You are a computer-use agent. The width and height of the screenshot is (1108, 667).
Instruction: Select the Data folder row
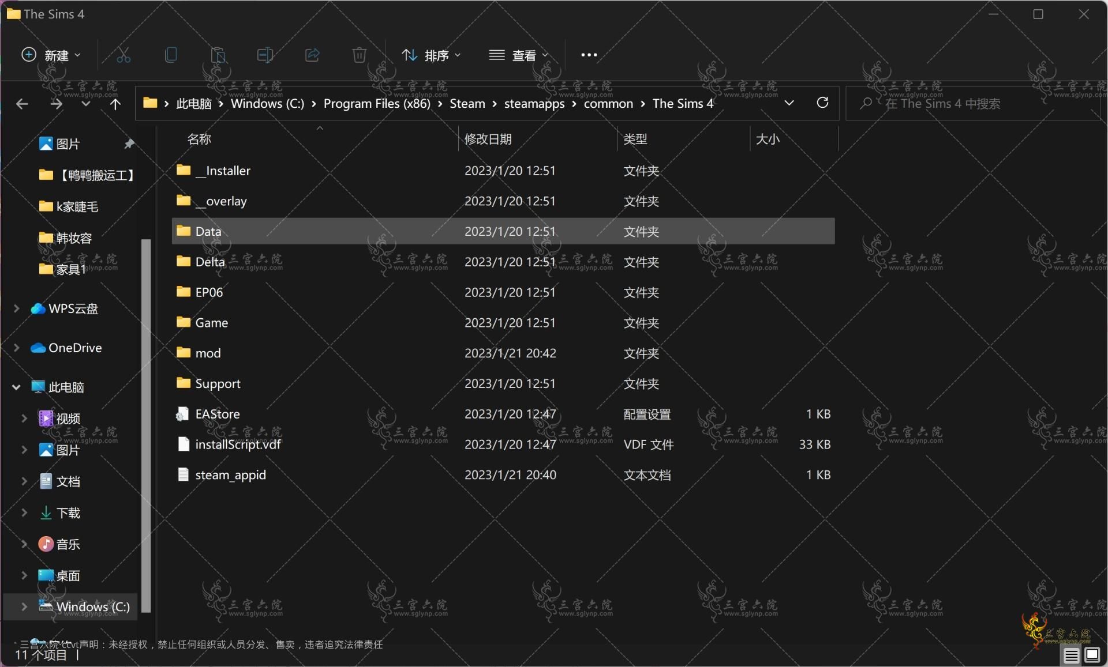pos(503,231)
